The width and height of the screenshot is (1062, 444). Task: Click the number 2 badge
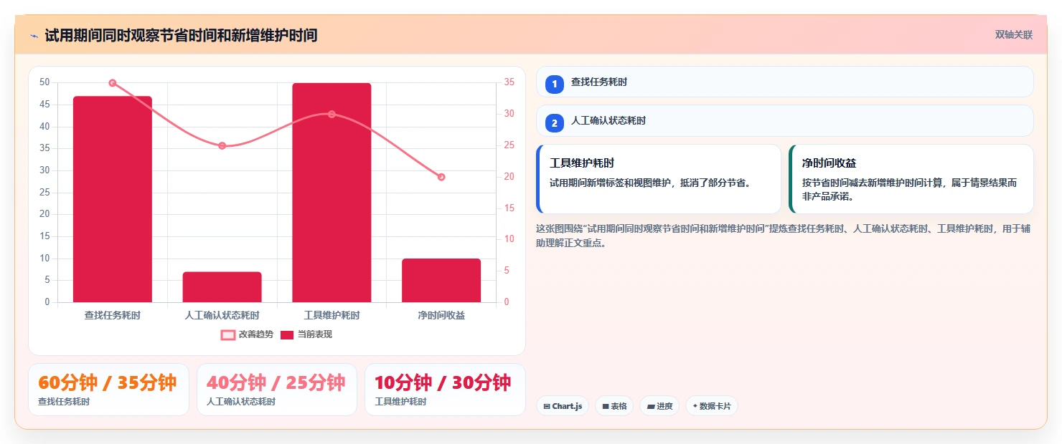click(x=555, y=123)
